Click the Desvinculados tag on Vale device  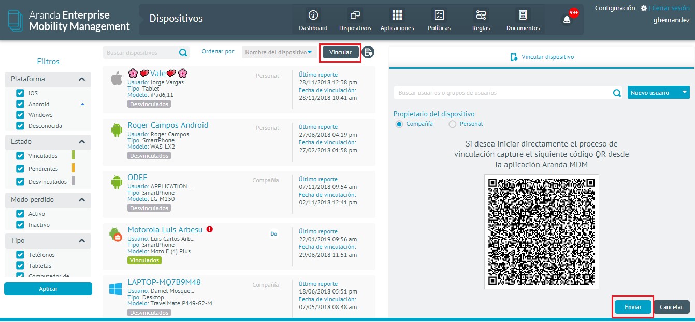tap(149, 104)
